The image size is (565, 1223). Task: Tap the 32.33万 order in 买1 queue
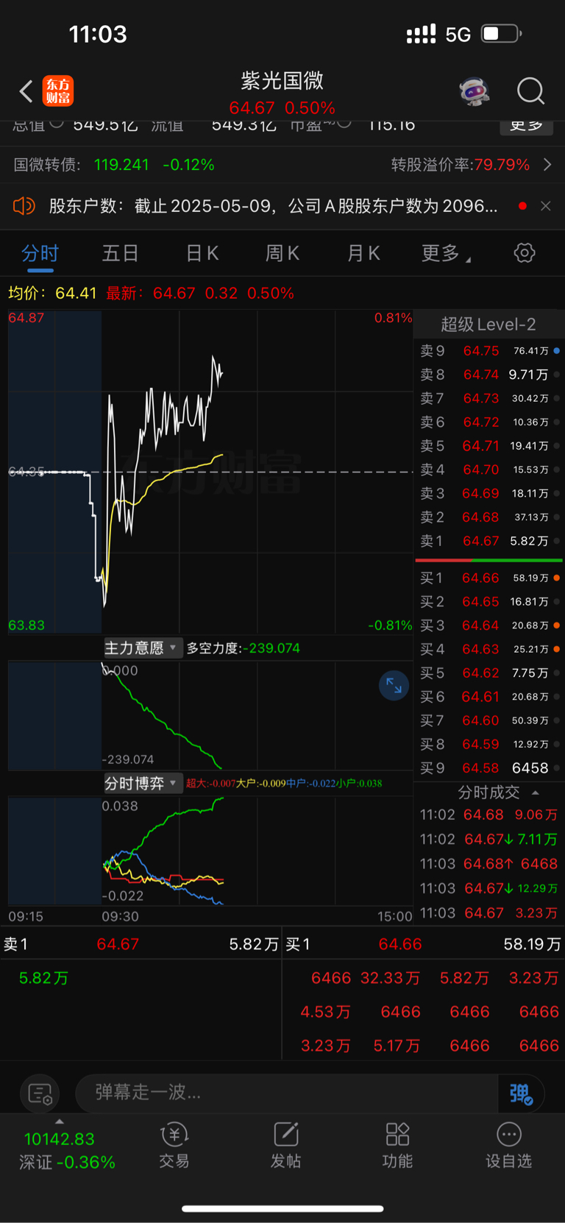click(x=390, y=978)
